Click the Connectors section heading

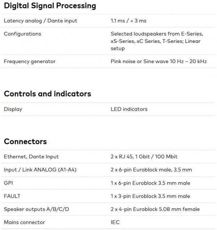25,141
